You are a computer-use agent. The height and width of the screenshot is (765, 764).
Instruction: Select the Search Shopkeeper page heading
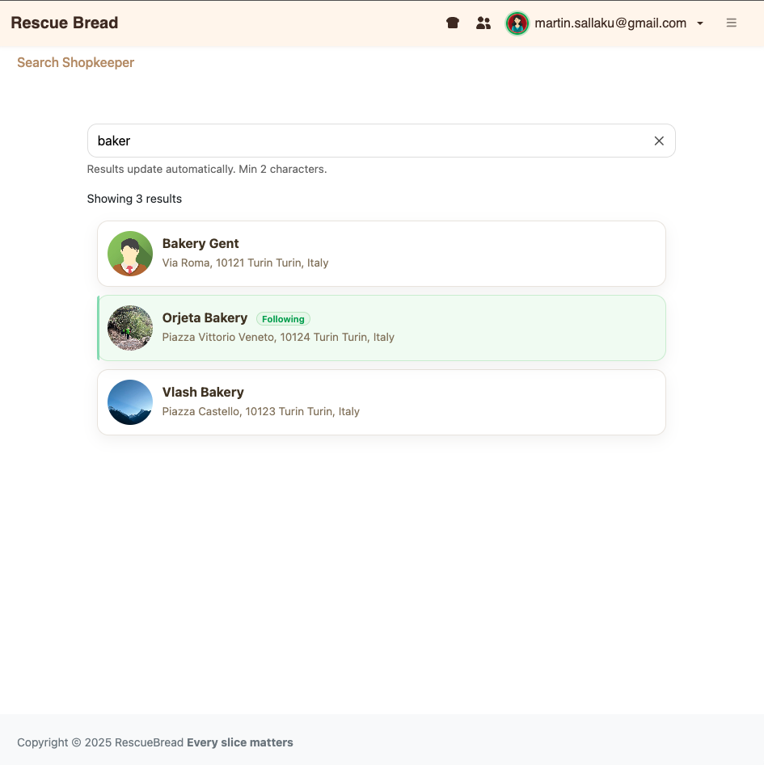point(75,63)
